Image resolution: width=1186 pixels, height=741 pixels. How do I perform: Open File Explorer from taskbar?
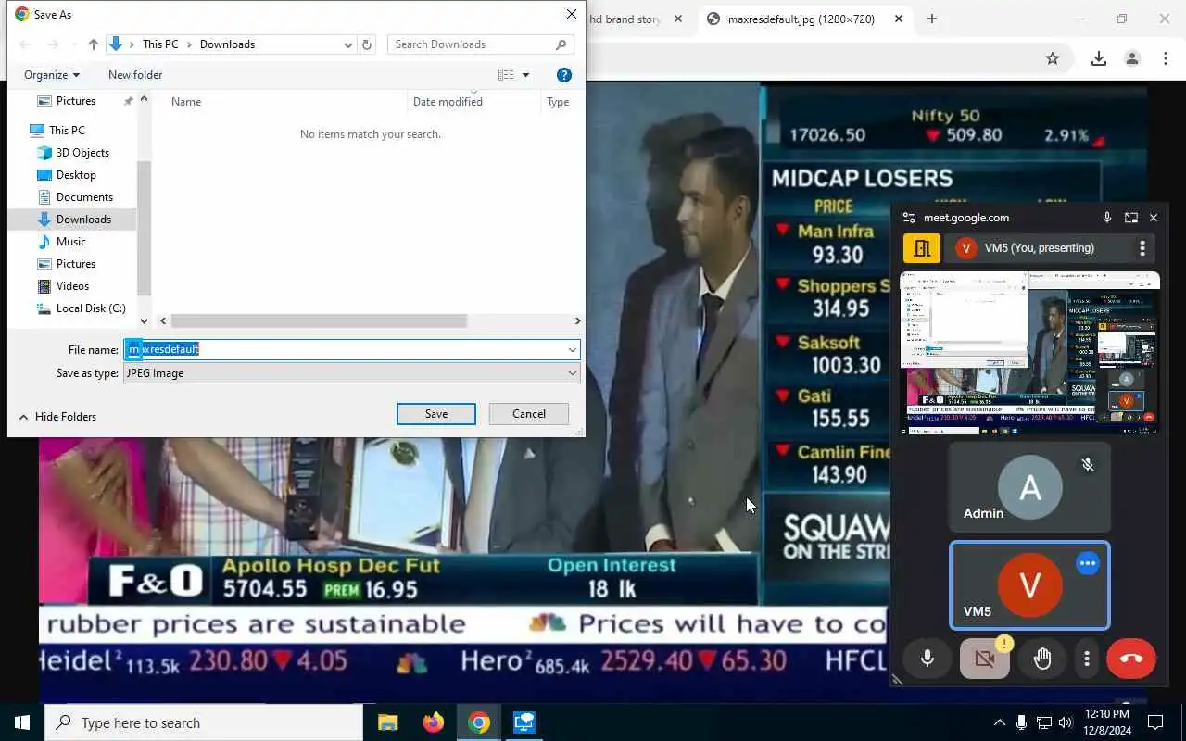tap(388, 722)
